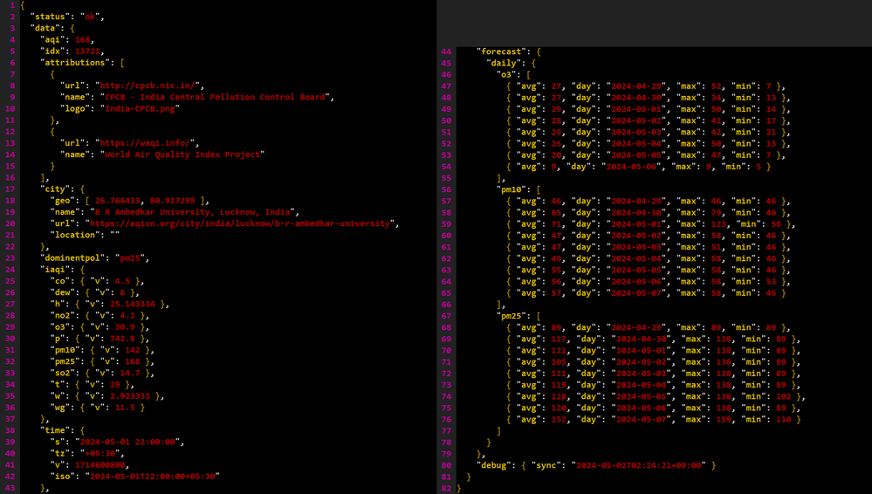Screen dimensions: 872x494
Task: Click the "pm10" array key on line 56
Action: pyautogui.click(x=512, y=189)
